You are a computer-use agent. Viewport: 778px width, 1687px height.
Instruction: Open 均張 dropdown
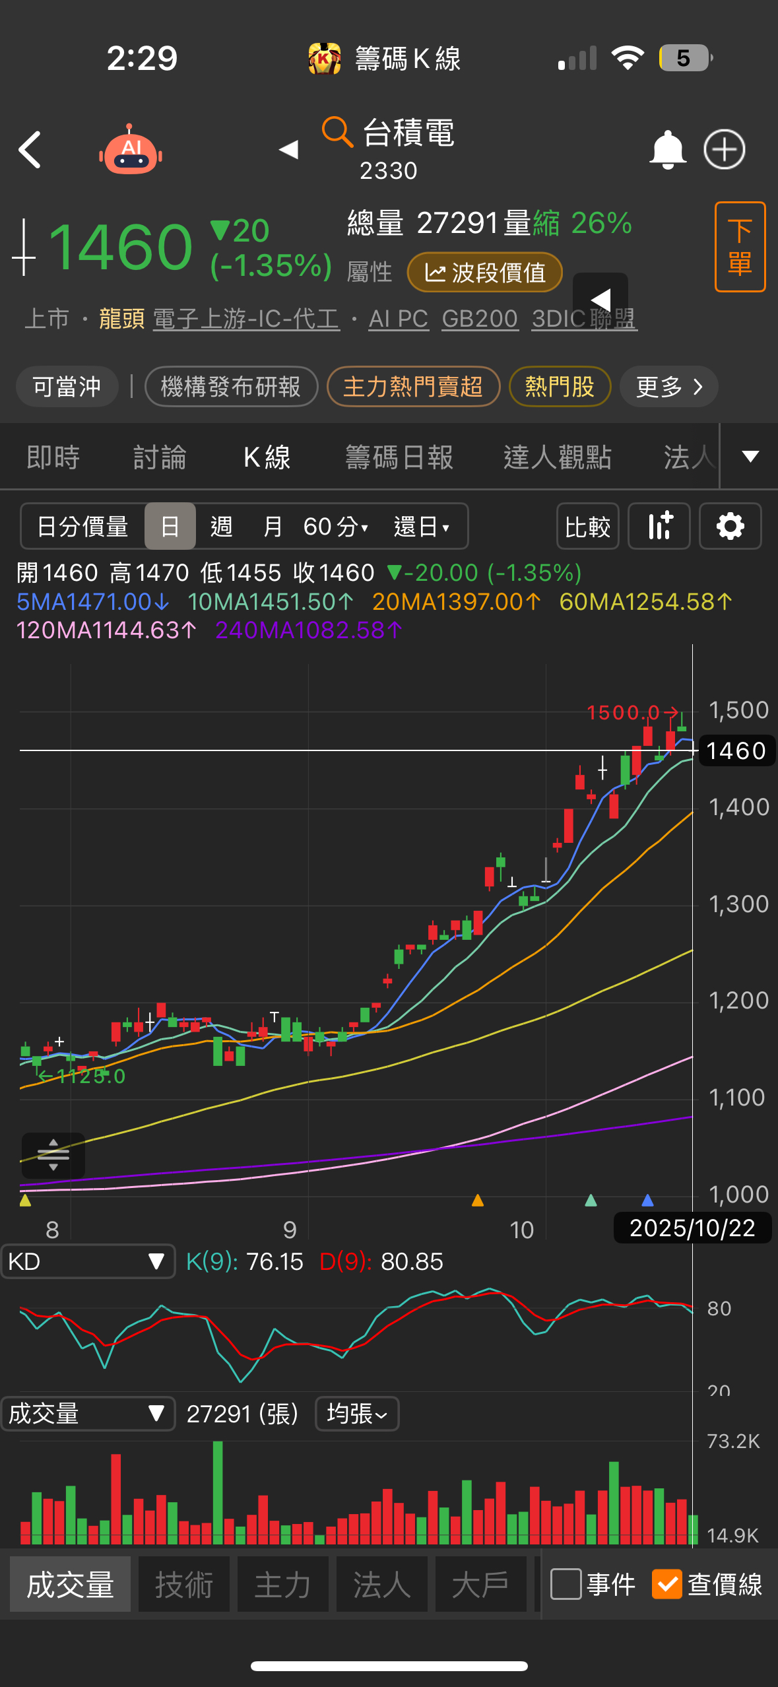coord(357,1414)
